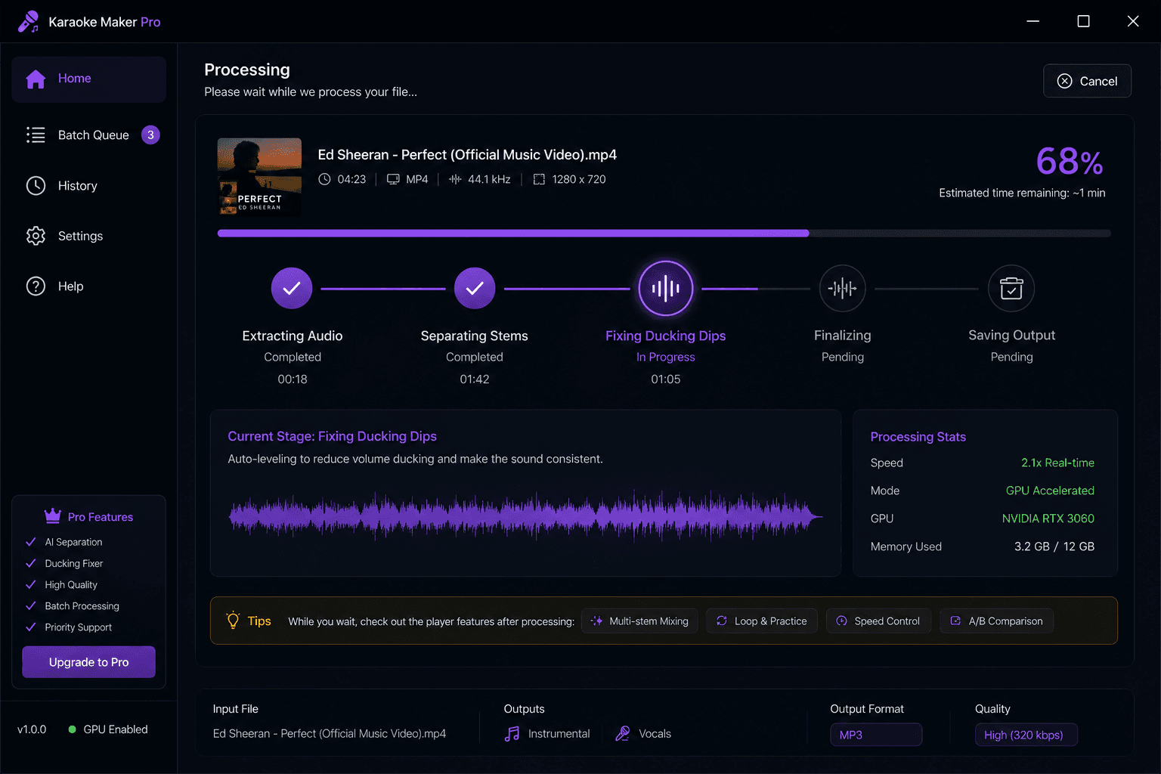Cancel the processing job
The width and height of the screenshot is (1161, 774).
point(1087,81)
